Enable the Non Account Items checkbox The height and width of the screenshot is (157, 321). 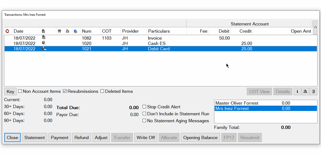pos(20,91)
